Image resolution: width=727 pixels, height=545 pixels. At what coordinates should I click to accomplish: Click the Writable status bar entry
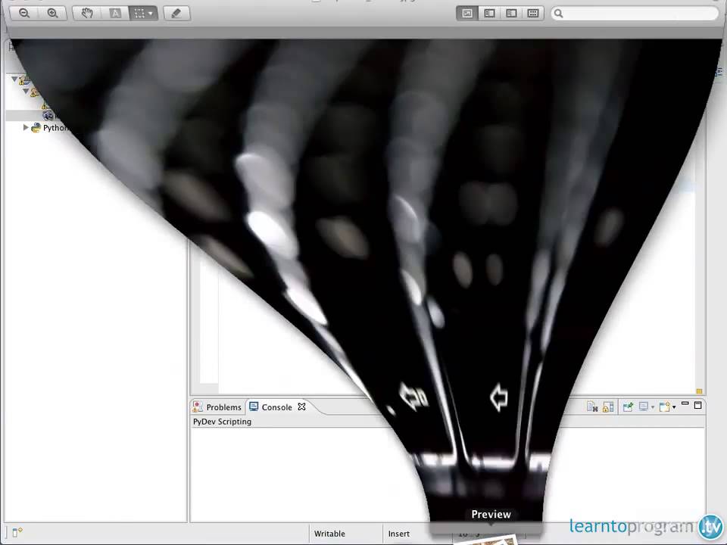click(x=329, y=534)
